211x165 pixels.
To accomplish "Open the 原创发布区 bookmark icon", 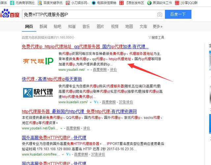I will pos(121,3).
